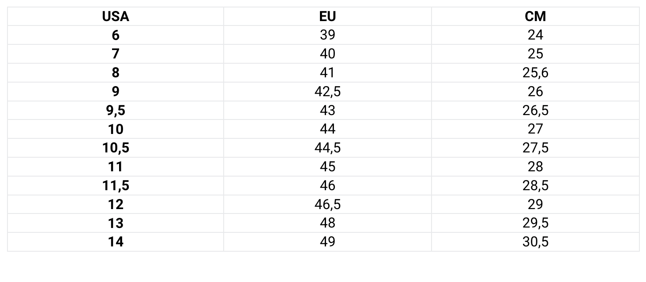Select the 28,5 CM cell

pos(535,185)
